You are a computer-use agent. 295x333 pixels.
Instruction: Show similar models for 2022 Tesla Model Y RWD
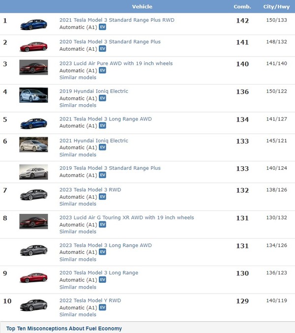point(78,315)
